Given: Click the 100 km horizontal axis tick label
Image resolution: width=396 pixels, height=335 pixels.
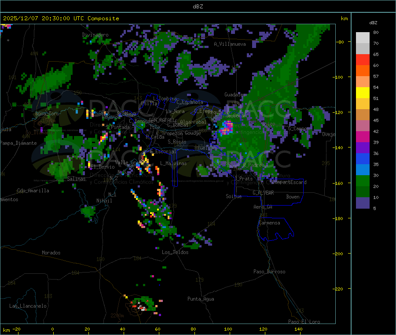Looking at the screenshot, I should coord(228,329).
